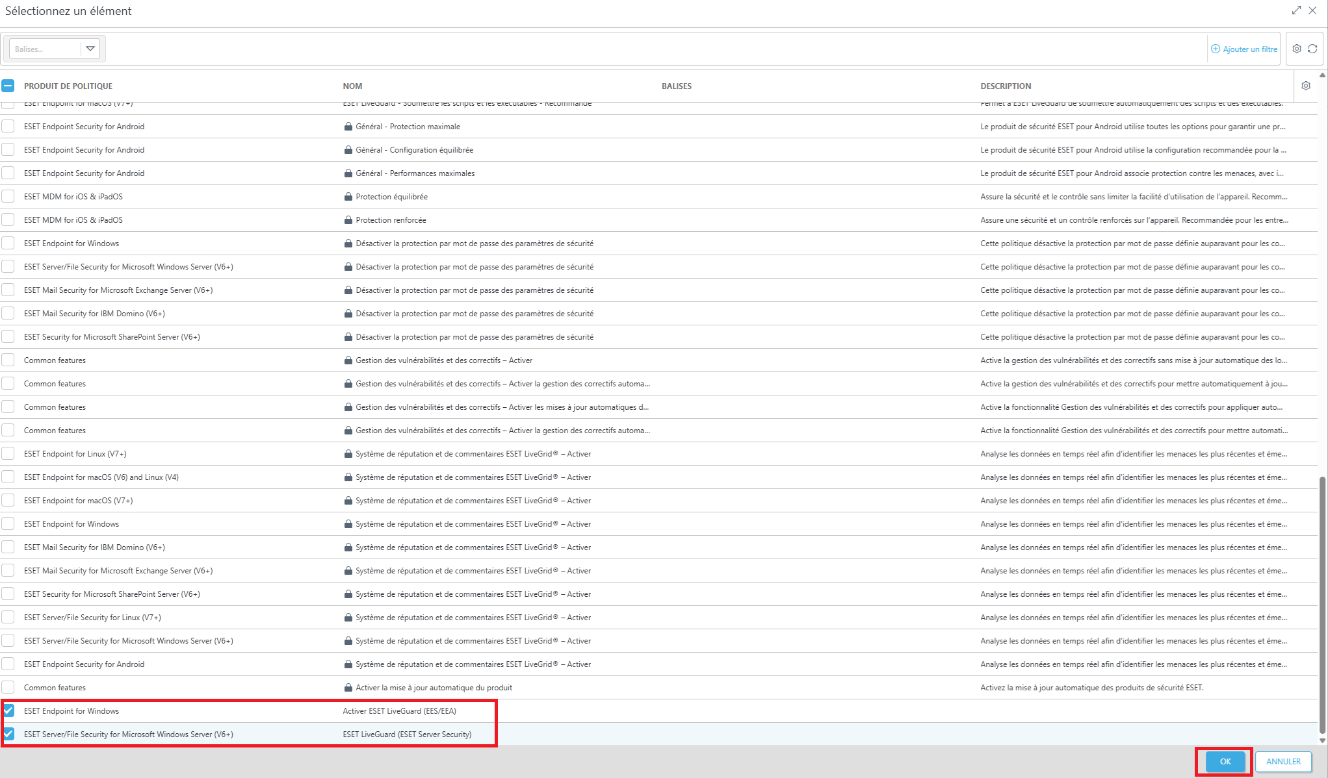Uncheck ESET LiveGuard (ESET Server Security) row checkbox
The width and height of the screenshot is (1328, 778).
8,734
